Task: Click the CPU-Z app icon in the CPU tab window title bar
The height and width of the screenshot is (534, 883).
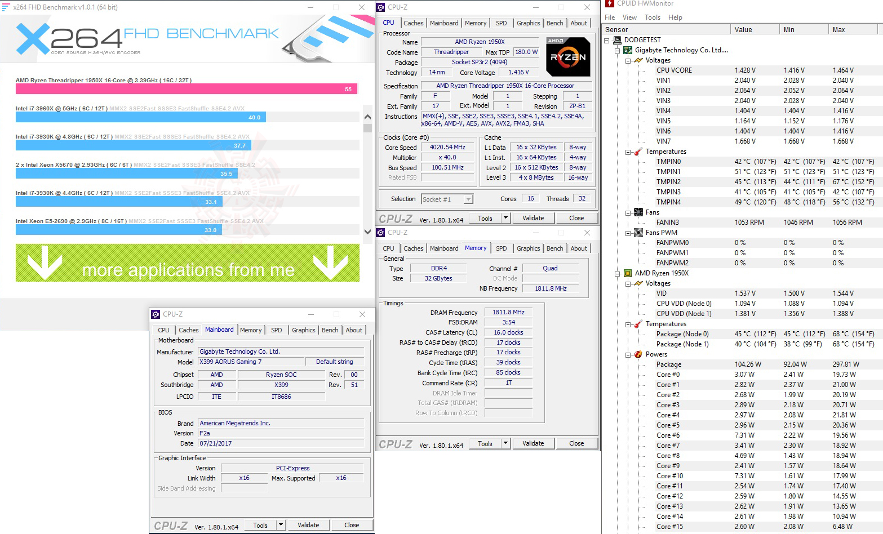Action: click(381, 7)
